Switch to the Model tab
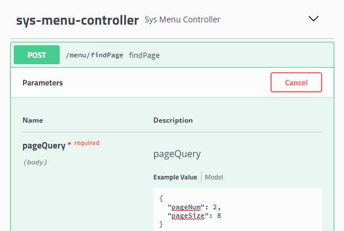This screenshot has height=231, width=344. (x=214, y=177)
